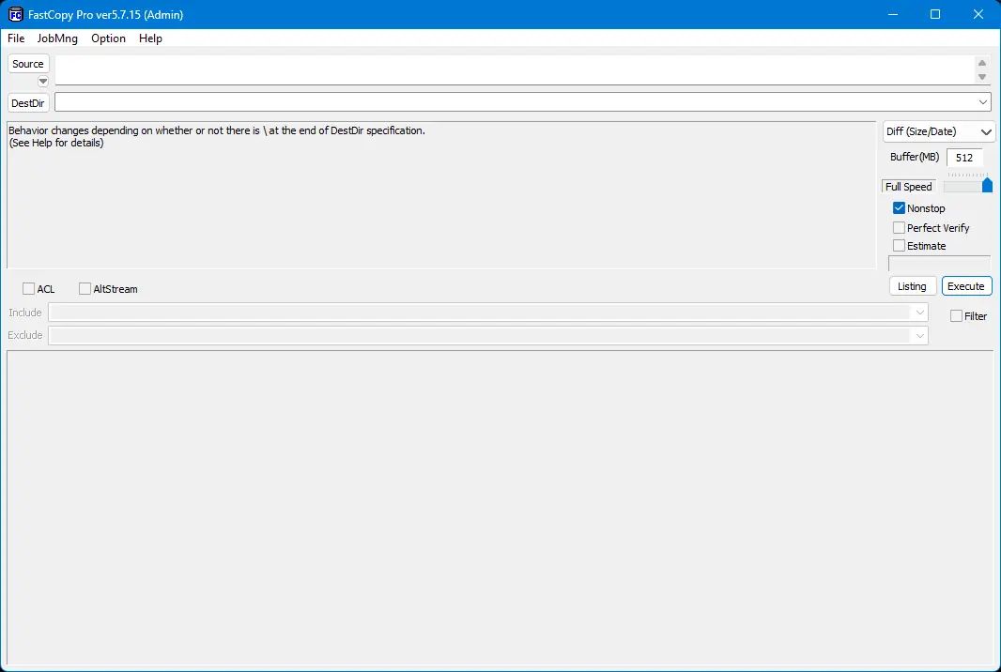Image resolution: width=1001 pixels, height=672 pixels.
Task: Click the Source button
Action: click(x=28, y=64)
